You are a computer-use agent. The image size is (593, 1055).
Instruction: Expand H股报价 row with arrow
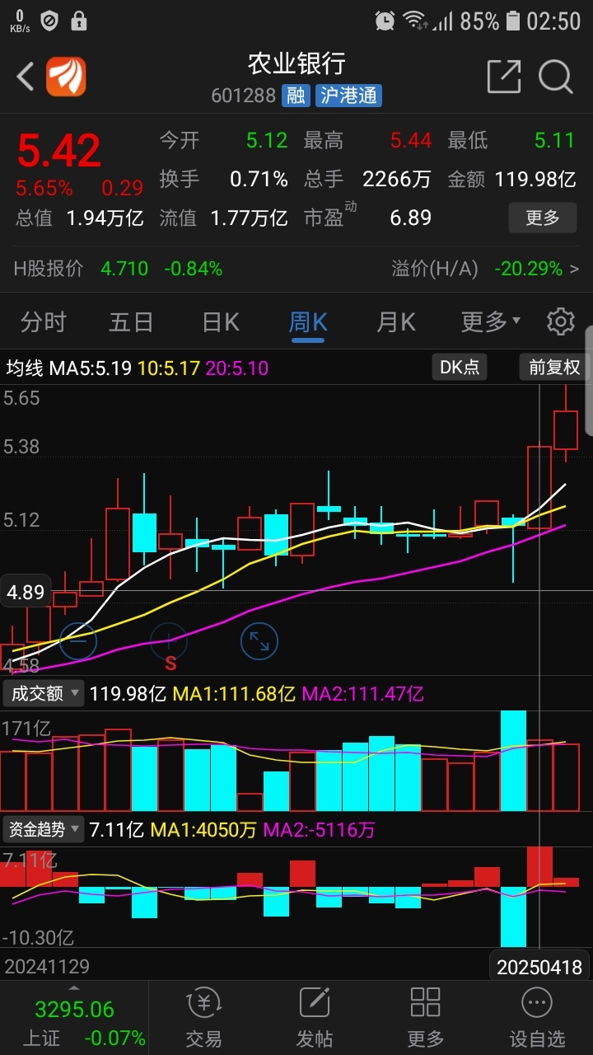pyautogui.click(x=574, y=269)
